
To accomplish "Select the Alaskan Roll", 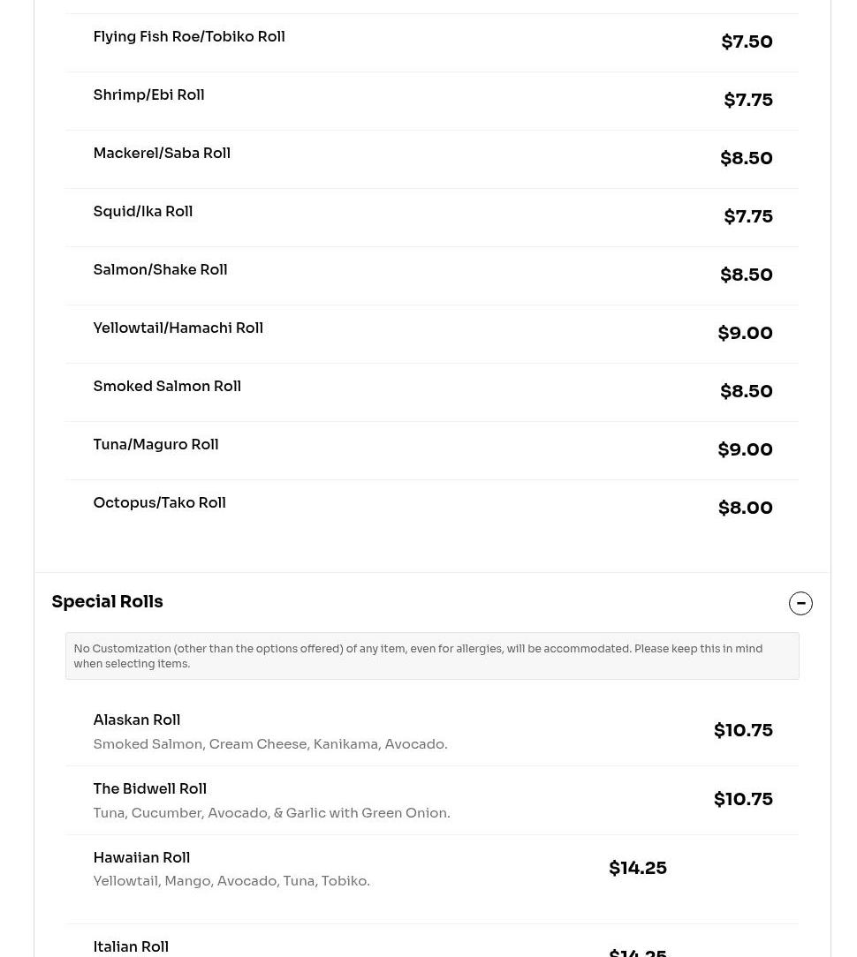I will (137, 720).
